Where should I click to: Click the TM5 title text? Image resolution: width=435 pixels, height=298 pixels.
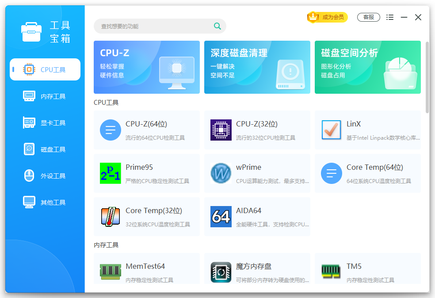click(x=354, y=266)
